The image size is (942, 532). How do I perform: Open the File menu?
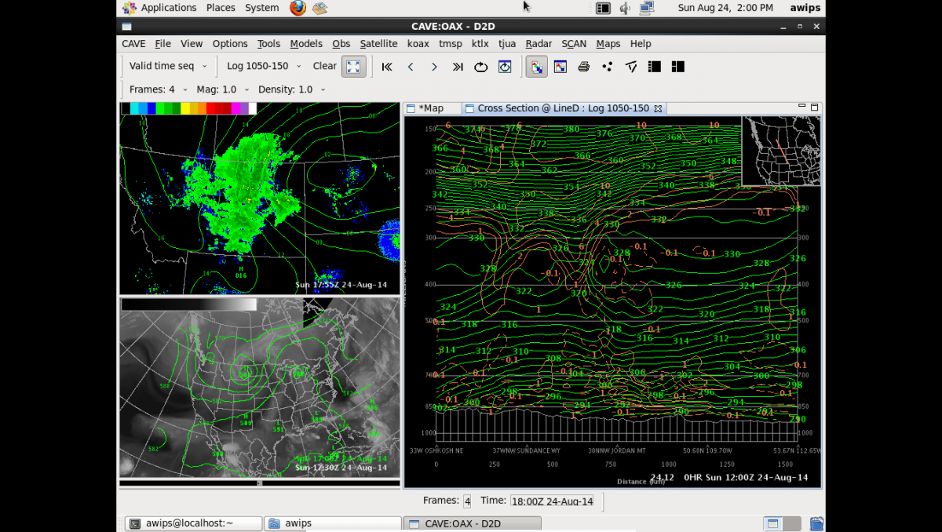click(x=162, y=44)
